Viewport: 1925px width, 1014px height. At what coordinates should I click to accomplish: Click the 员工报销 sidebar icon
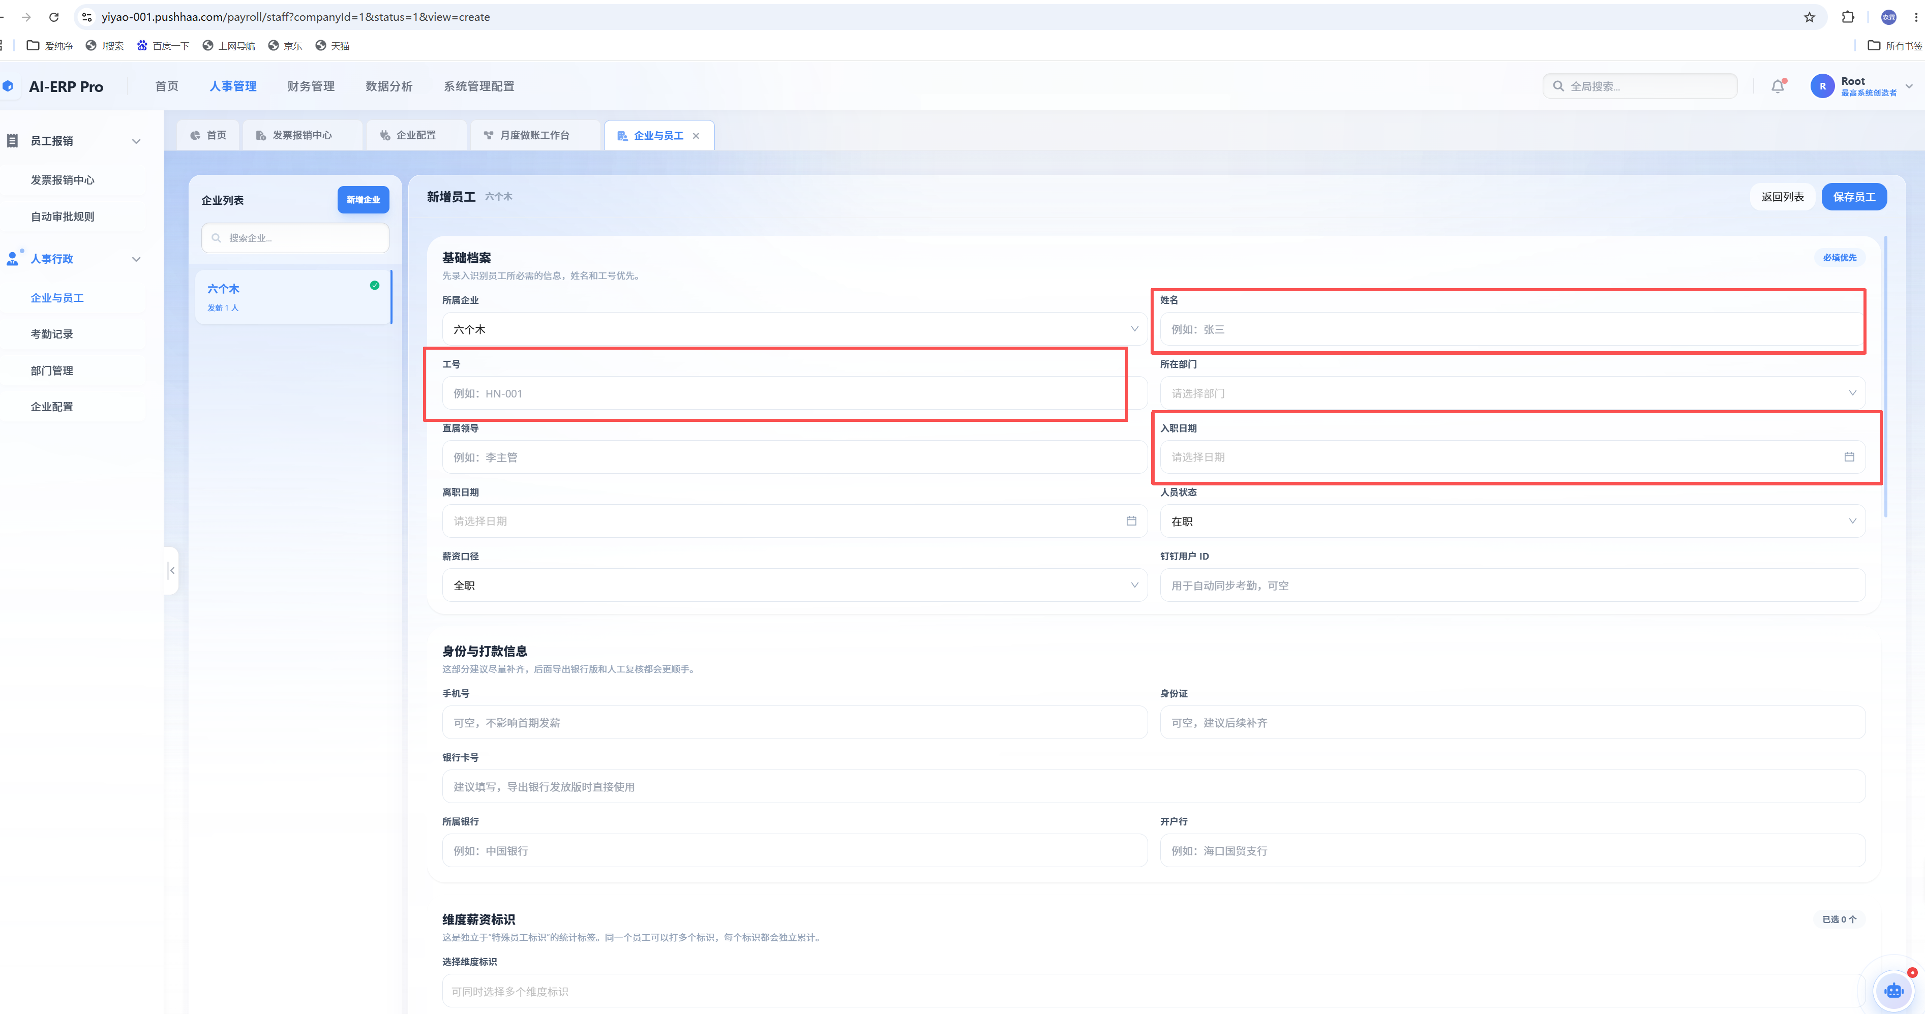coord(12,140)
